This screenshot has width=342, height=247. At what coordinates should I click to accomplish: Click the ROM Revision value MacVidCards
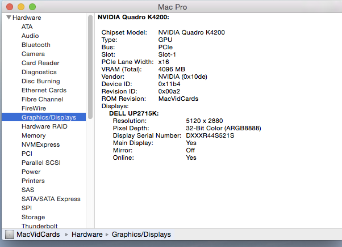[x=178, y=99]
